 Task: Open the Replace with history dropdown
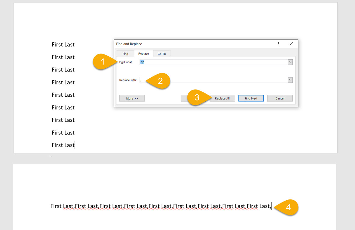pos(290,80)
